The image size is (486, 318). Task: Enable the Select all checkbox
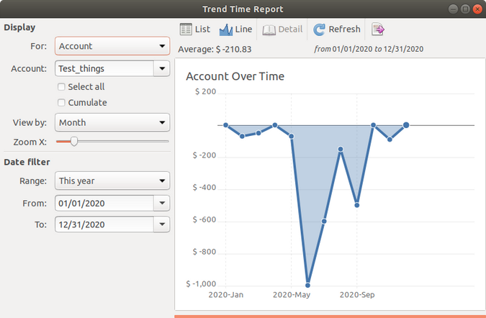click(x=62, y=86)
